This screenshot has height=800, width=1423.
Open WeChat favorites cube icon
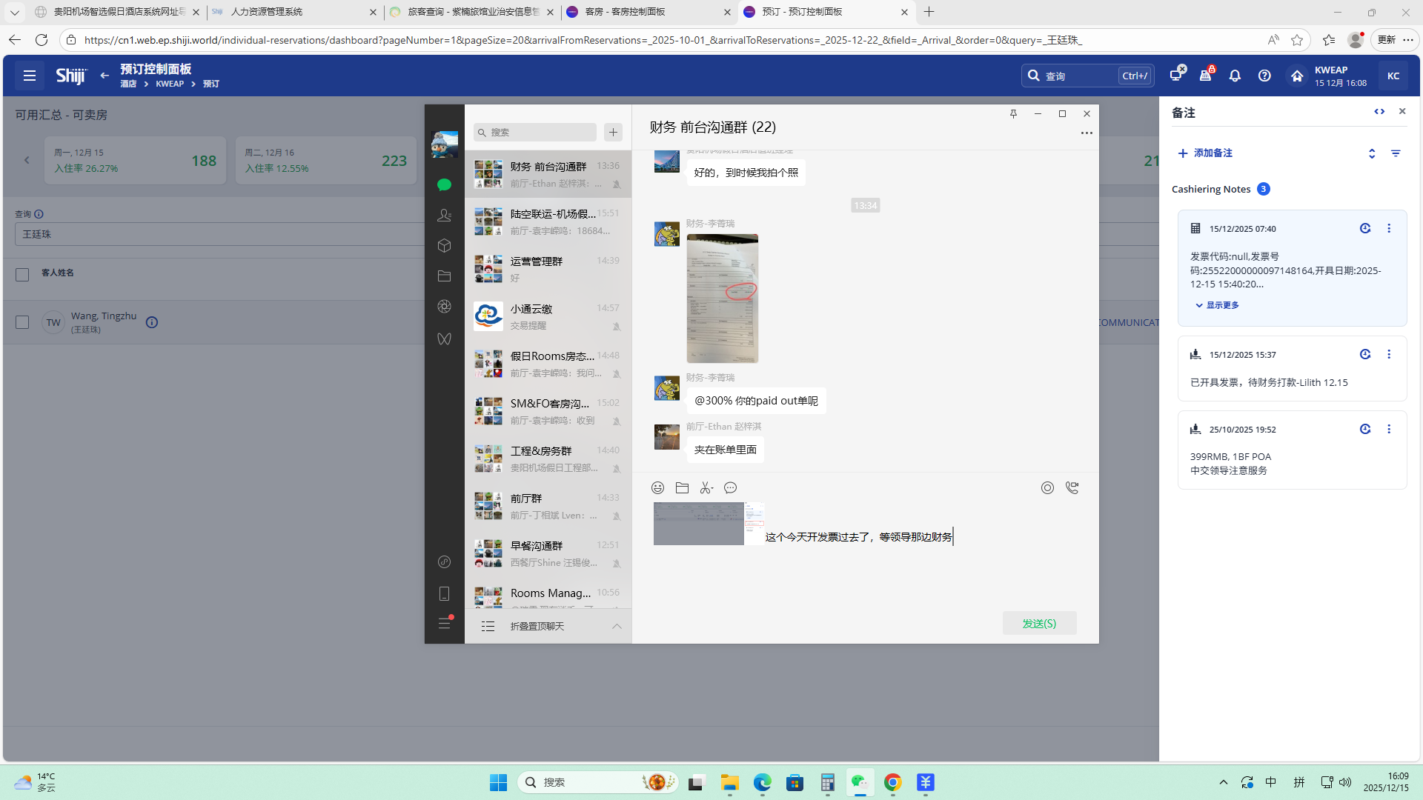444,245
